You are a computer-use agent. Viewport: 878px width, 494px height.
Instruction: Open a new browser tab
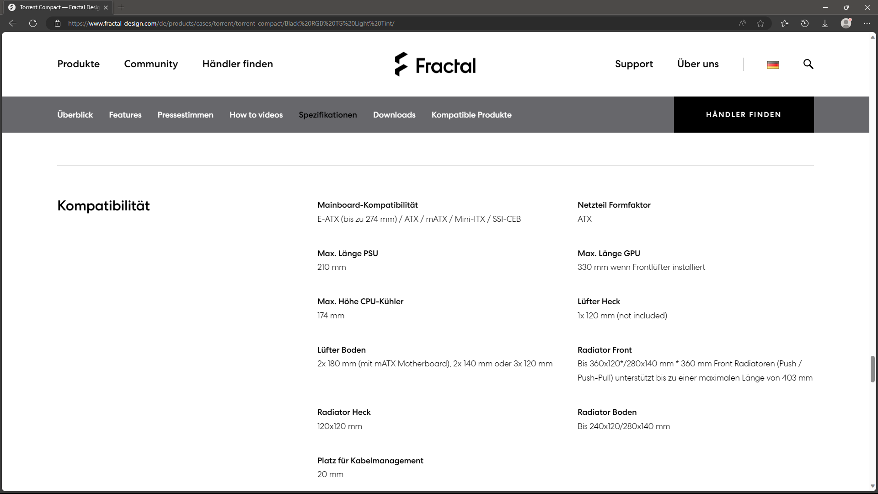pos(121,7)
